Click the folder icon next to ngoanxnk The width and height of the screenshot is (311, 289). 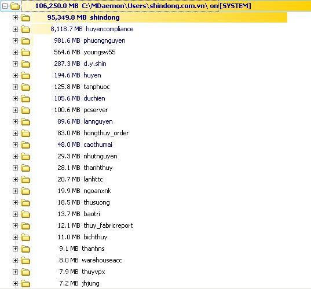pos(25,191)
